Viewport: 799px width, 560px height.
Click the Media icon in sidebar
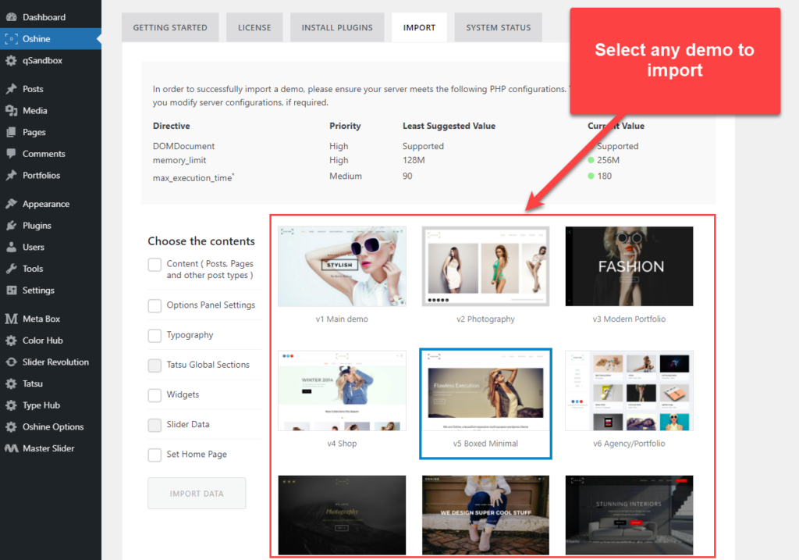pos(11,111)
